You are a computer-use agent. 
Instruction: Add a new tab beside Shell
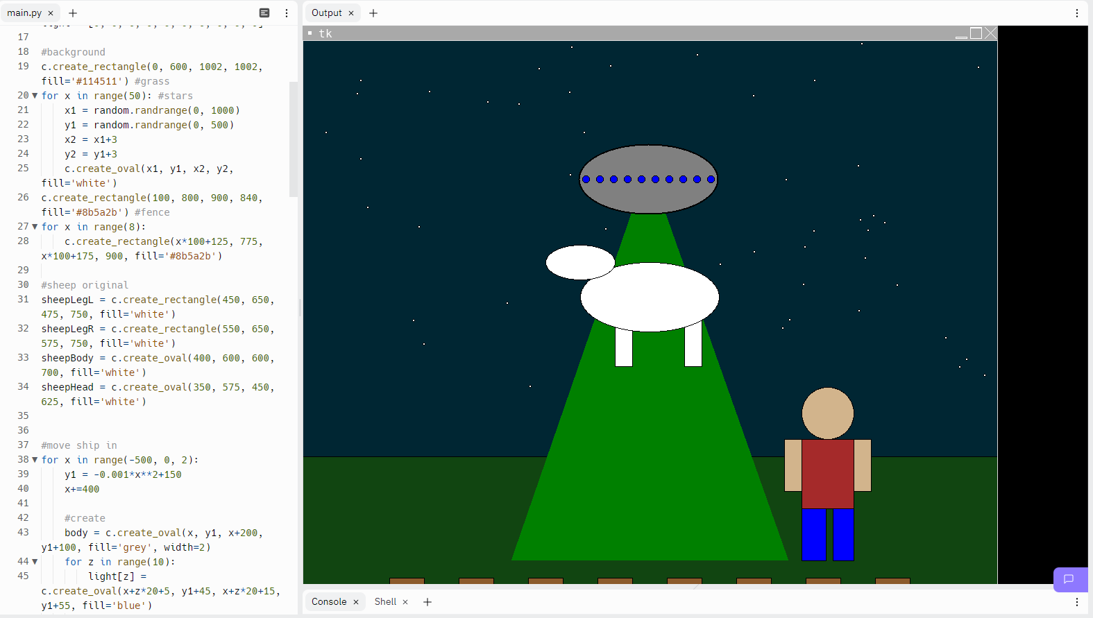tap(427, 602)
